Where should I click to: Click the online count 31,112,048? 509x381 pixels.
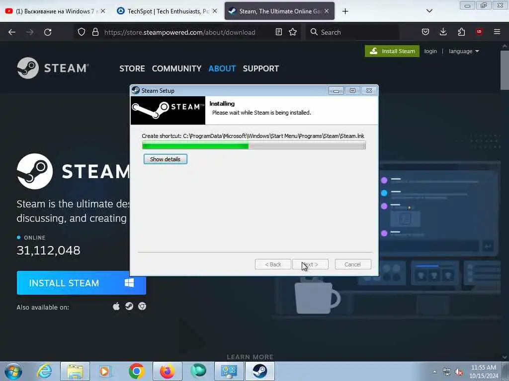tap(48, 250)
